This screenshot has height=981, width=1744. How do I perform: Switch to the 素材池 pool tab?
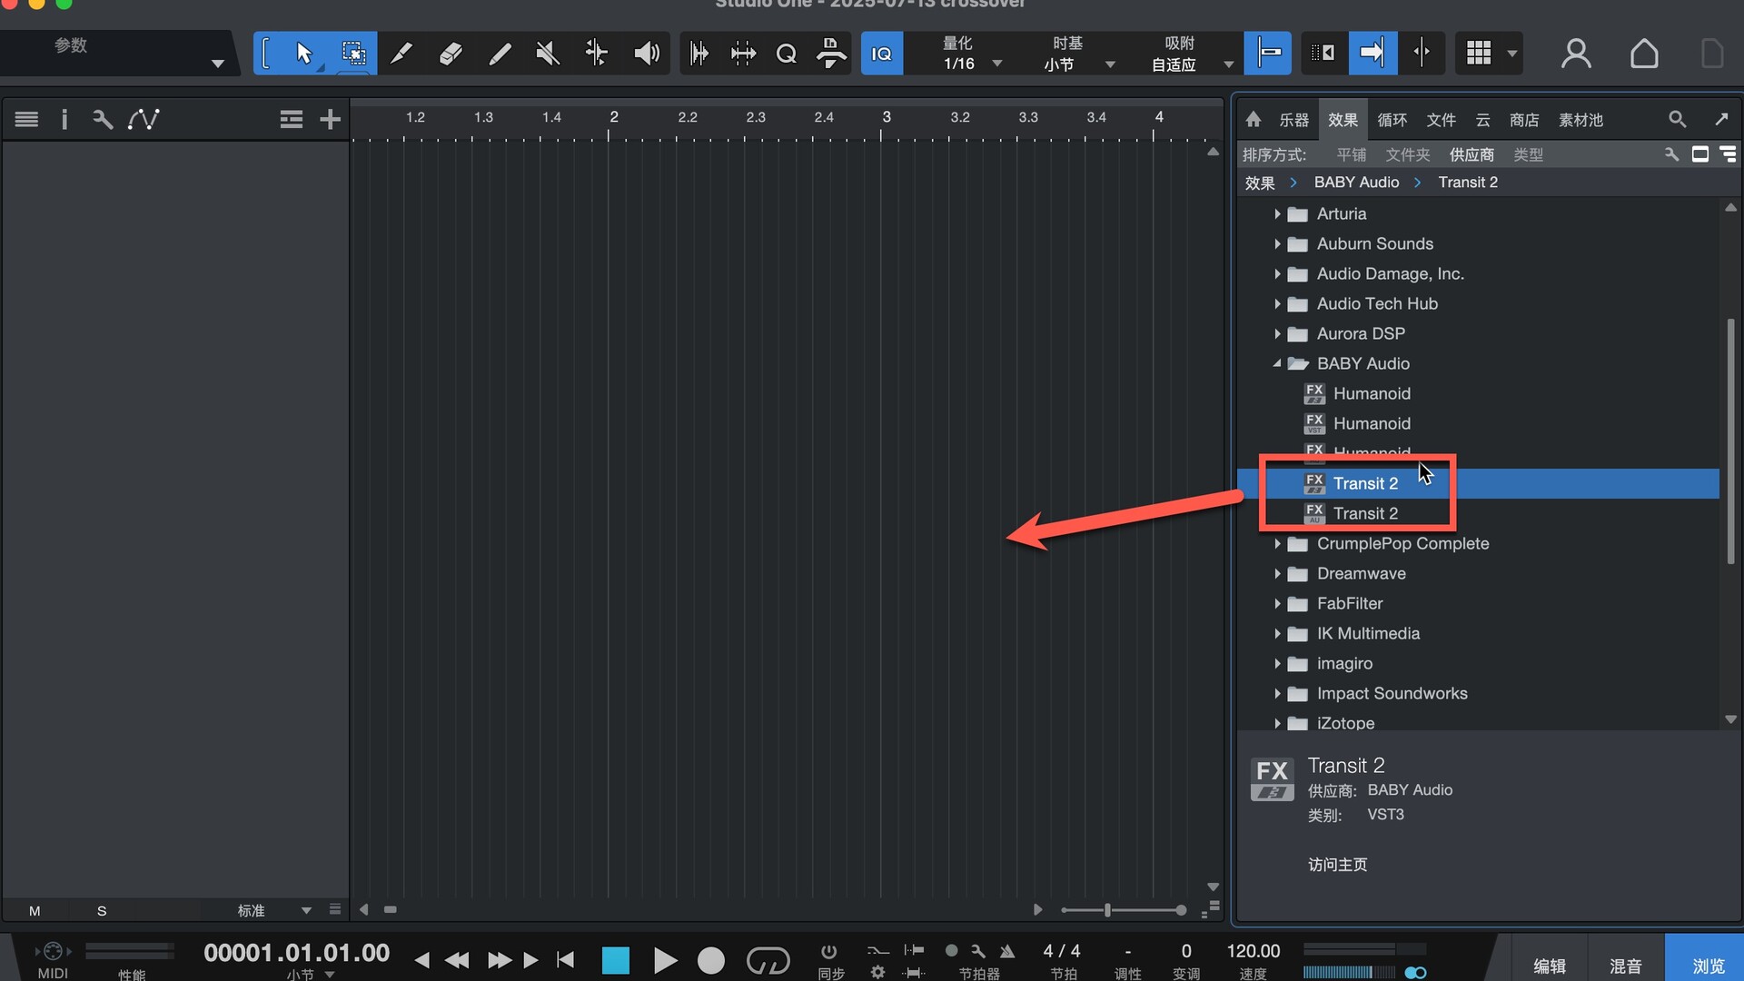[x=1580, y=120]
